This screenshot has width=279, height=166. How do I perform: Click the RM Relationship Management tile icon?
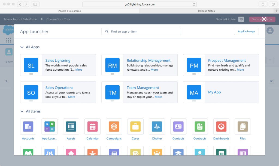(113, 65)
